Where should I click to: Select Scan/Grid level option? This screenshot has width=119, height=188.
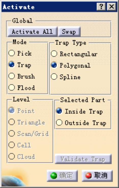[x=12, y=133]
